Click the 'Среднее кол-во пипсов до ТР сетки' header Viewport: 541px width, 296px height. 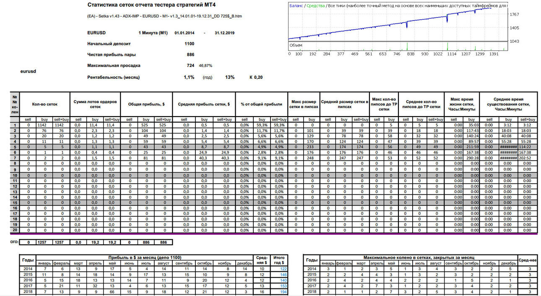pyautogui.click(x=421, y=104)
